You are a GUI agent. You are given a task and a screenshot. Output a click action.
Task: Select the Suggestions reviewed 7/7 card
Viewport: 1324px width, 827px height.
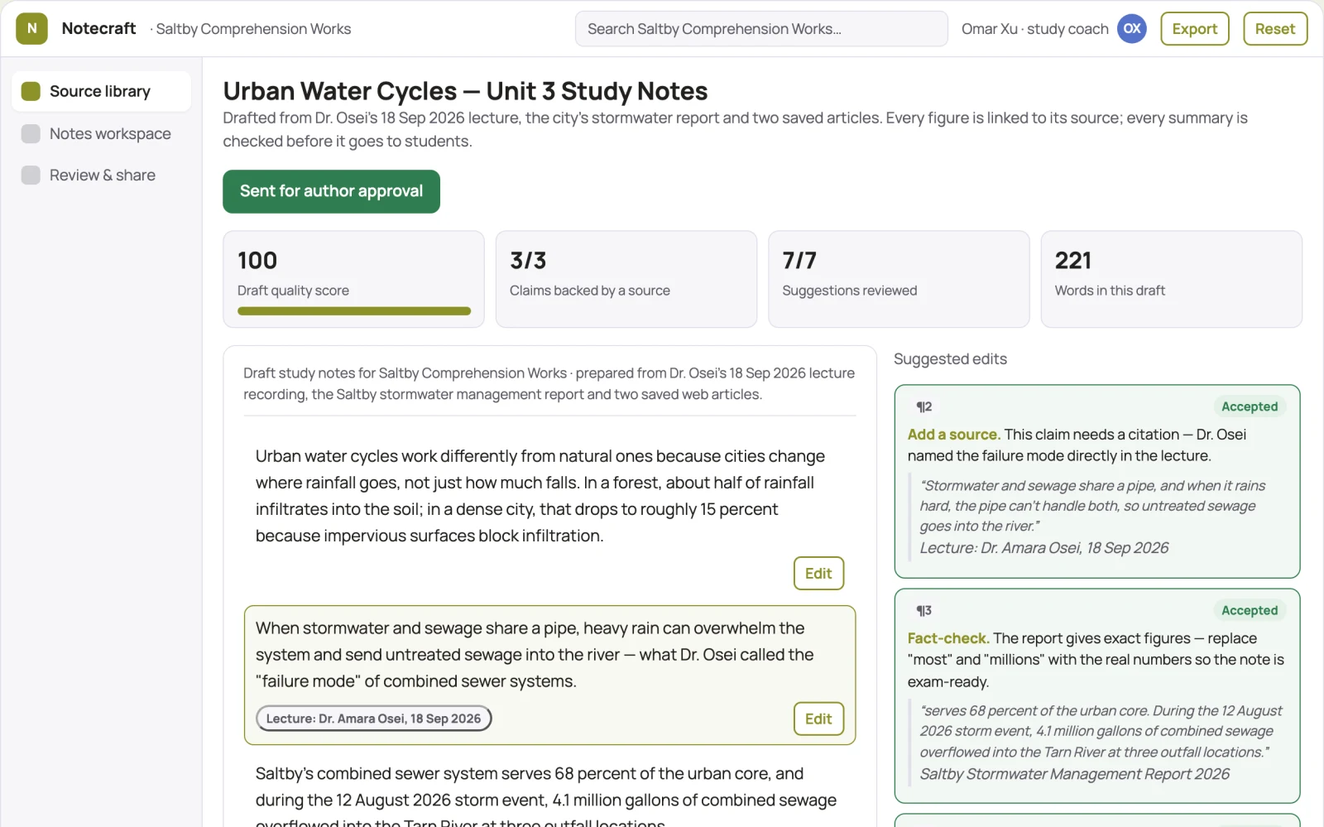point(899,279)
